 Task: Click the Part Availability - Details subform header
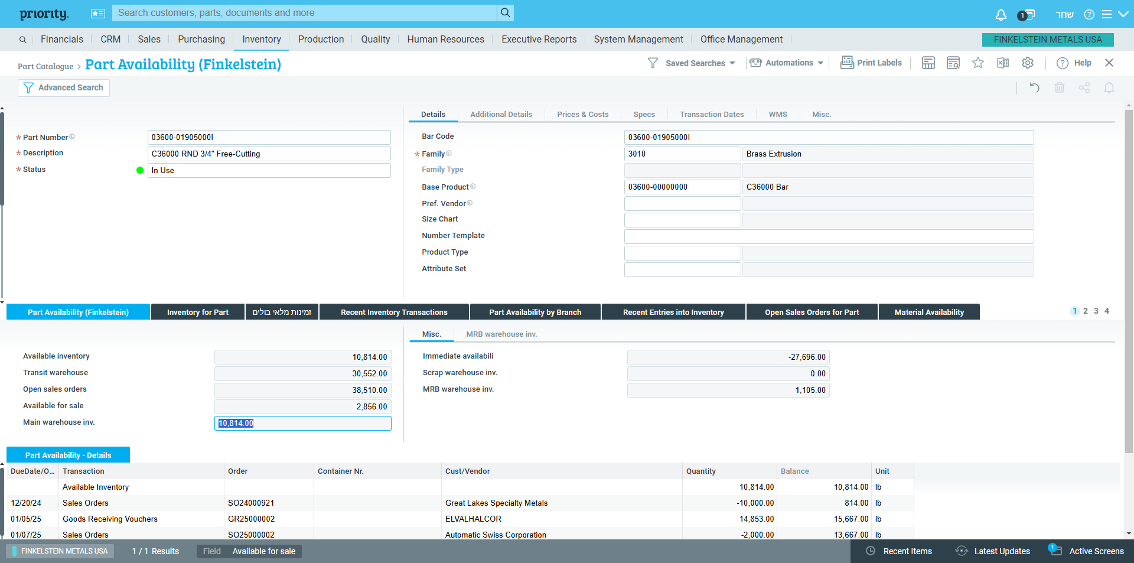68,455
